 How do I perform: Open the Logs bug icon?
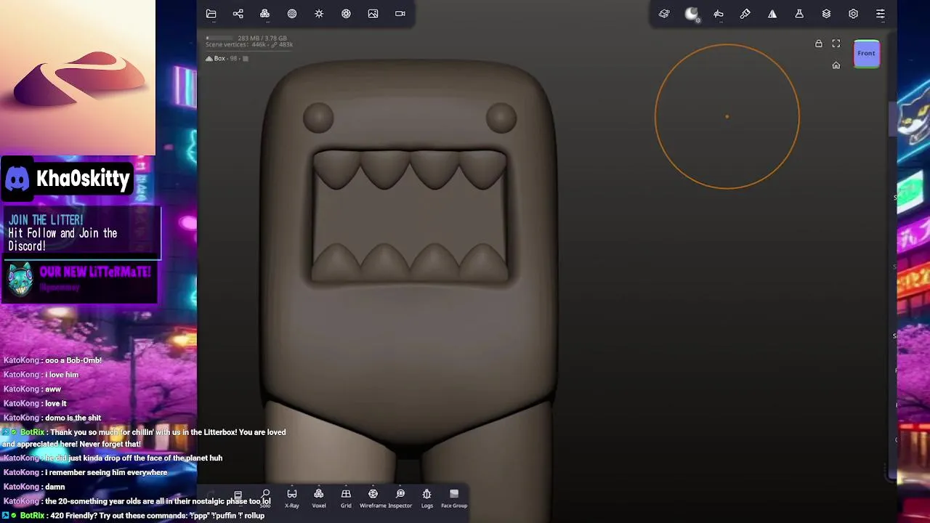click(427, 498)
